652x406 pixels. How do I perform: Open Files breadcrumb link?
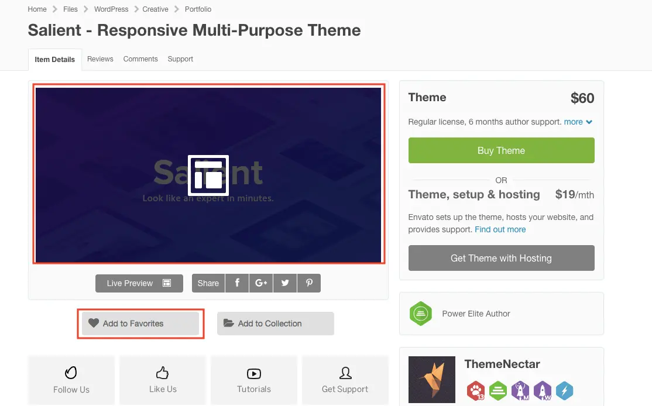(x=70, y=9)
